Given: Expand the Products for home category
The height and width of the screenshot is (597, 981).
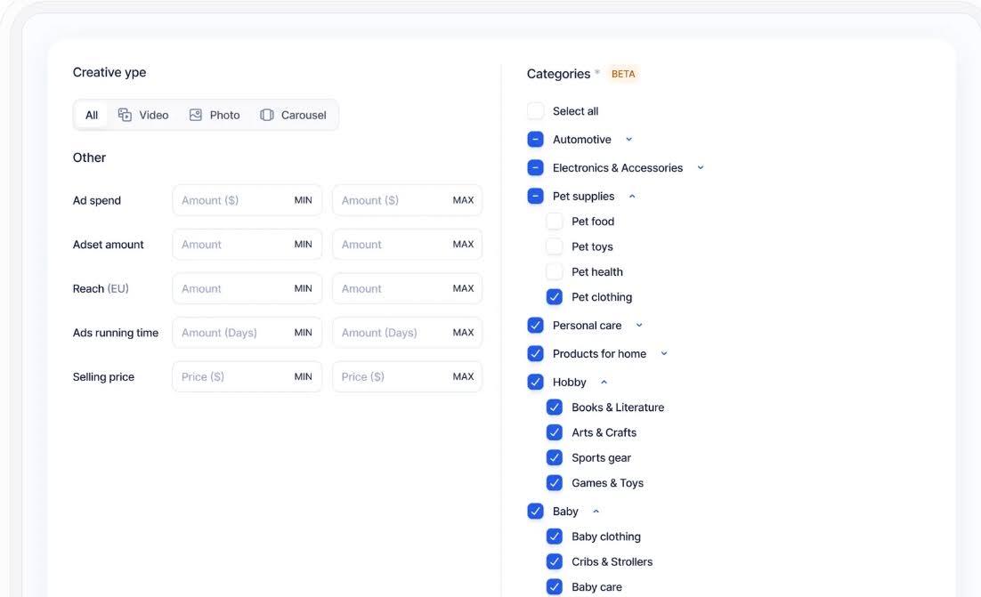Looking at the screenshot, I should pos(663,353).
